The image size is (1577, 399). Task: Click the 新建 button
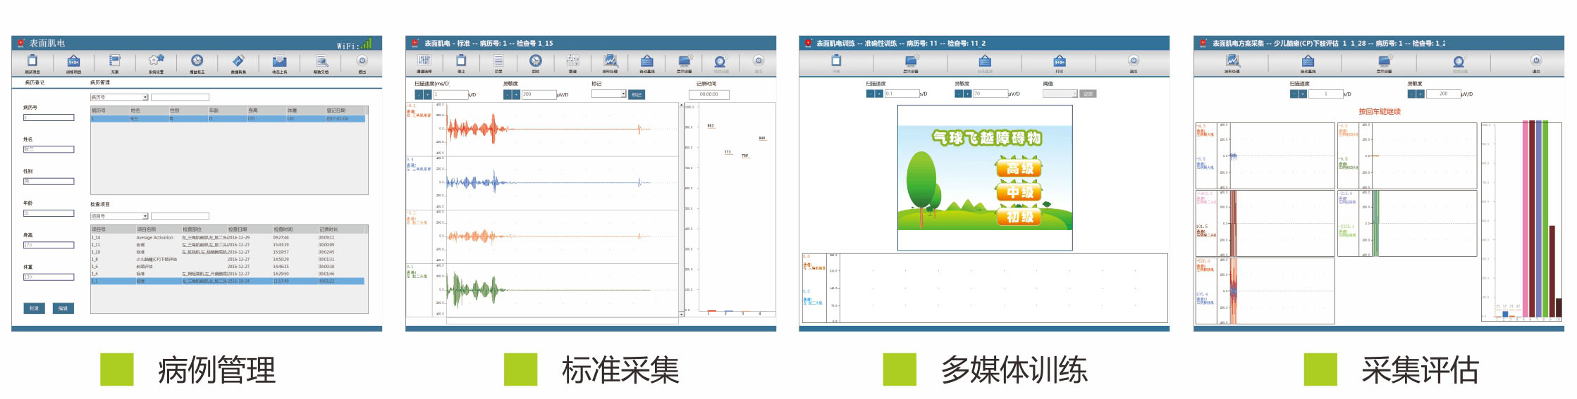[x=34, y=308]
